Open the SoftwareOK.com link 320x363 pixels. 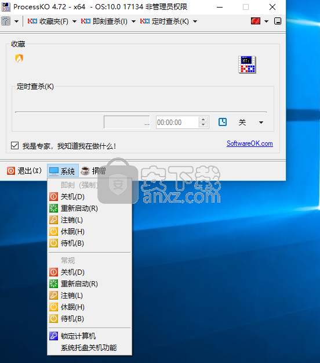(249, 143)
